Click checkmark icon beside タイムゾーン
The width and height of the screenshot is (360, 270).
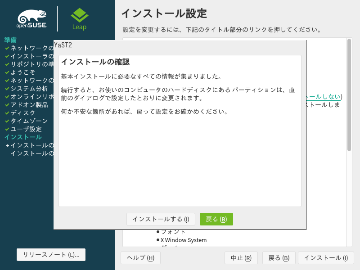click(7, 121)
